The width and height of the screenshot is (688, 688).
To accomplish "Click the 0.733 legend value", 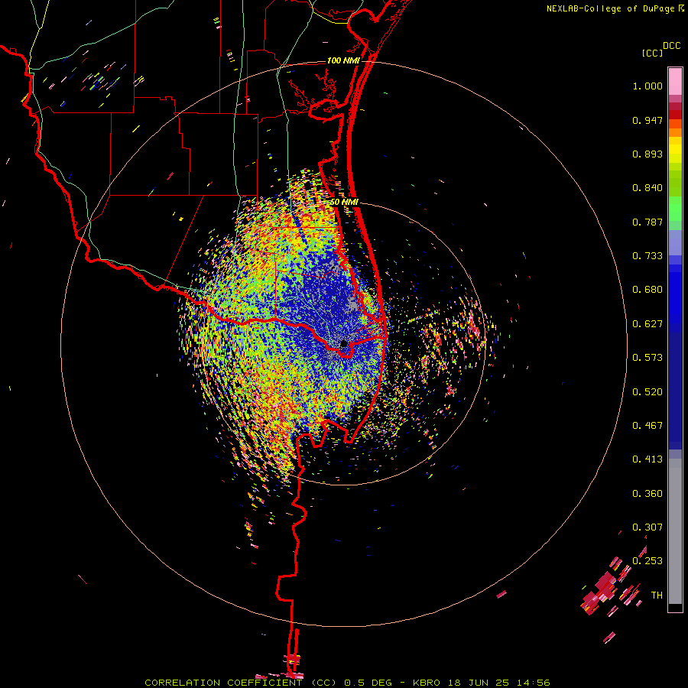I will [x=647, y=256].
